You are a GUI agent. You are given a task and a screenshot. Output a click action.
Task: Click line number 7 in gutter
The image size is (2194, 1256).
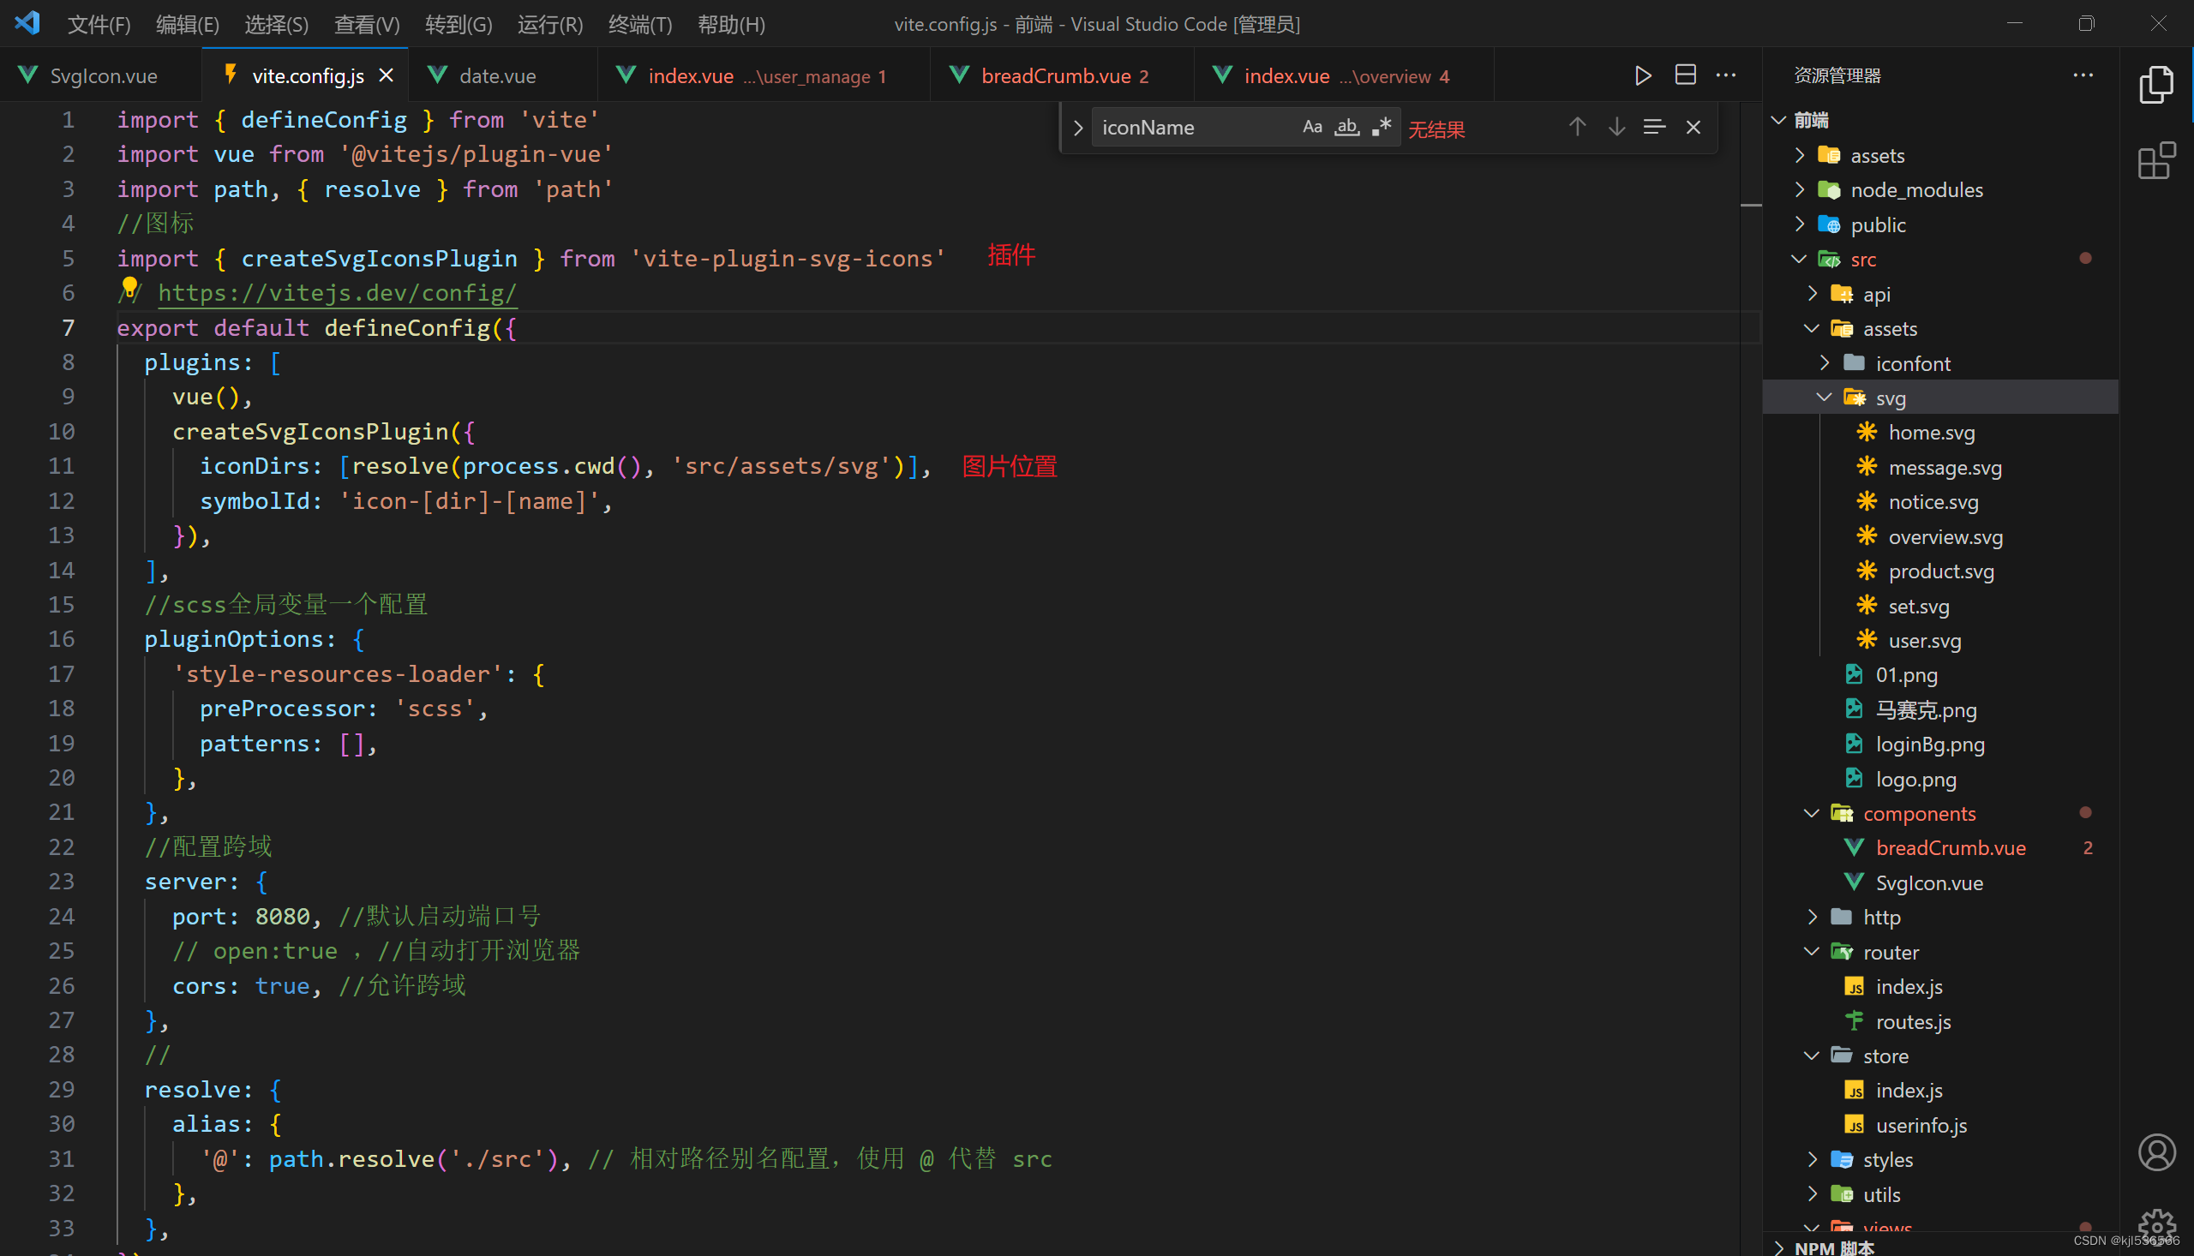(x=69, y=328)
